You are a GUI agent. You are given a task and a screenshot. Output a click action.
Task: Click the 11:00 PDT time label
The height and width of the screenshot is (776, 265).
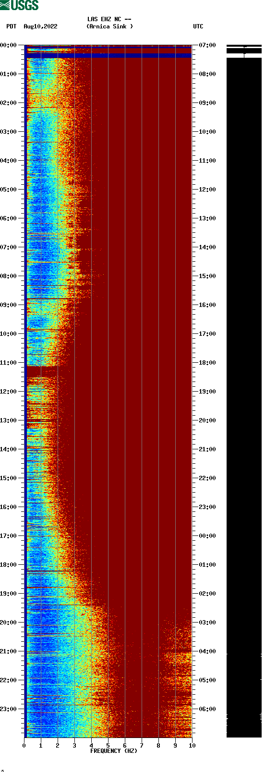[x=9, y=363]
